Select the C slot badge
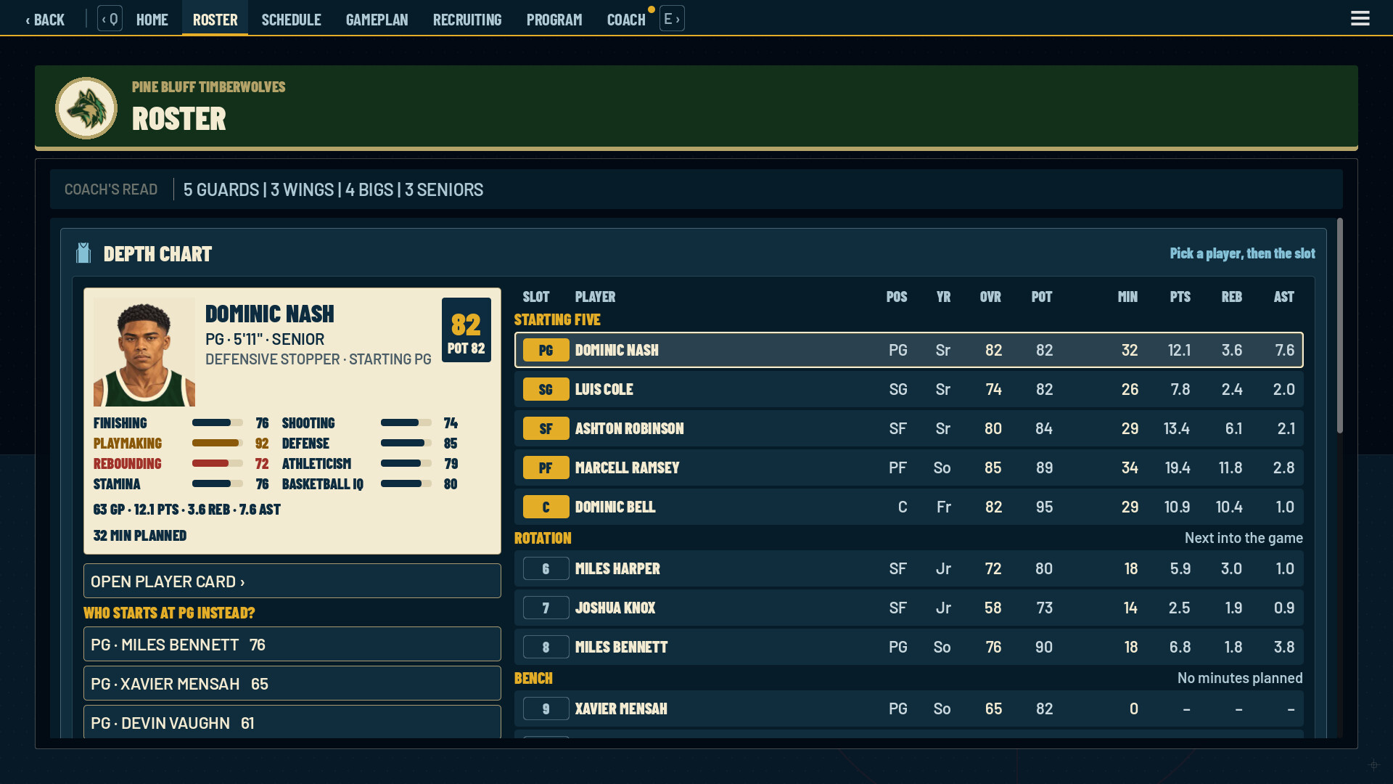Viewport: 1393px width, 784px height. (x=546, y=507)
